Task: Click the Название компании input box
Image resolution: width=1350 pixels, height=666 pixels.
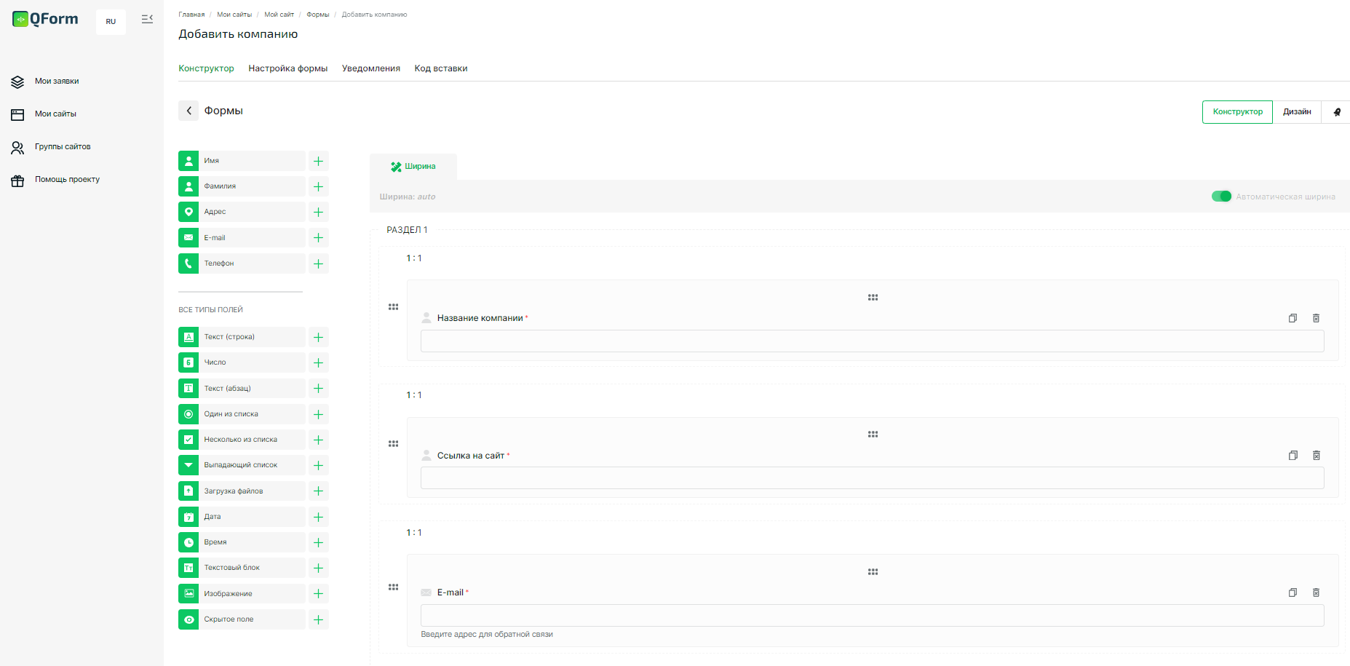Action: click(872, 341)
